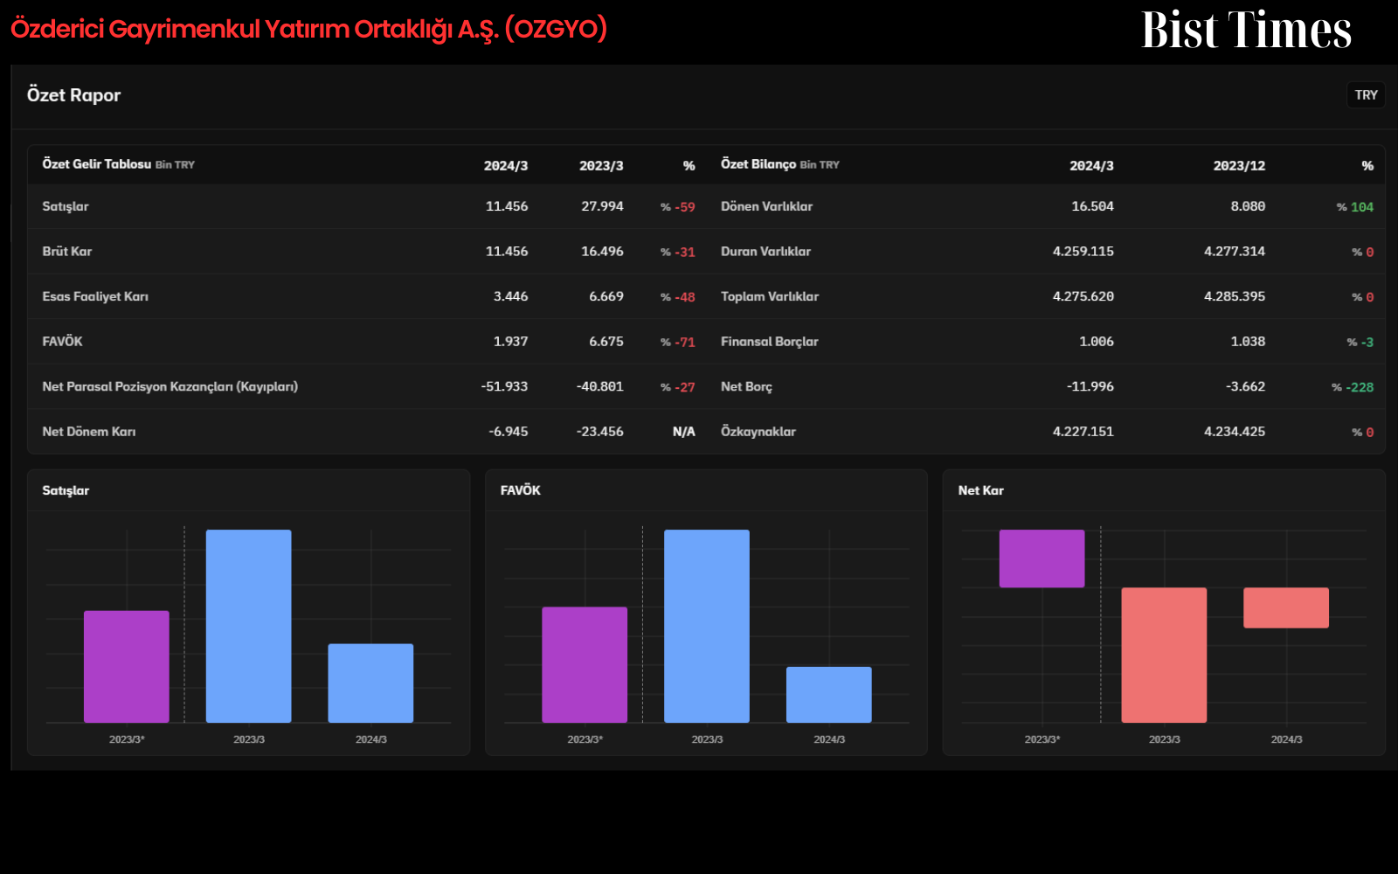The width and height of the screenshot is (1398, 874).
Task: Click the small red 2024/3 Net Kar bar
Action: (x=1286, y=607)
